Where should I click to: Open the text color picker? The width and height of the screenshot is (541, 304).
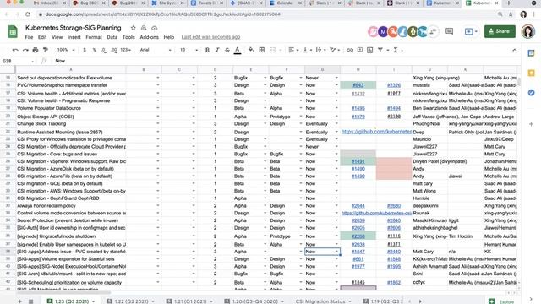click(x=238, y=51)
